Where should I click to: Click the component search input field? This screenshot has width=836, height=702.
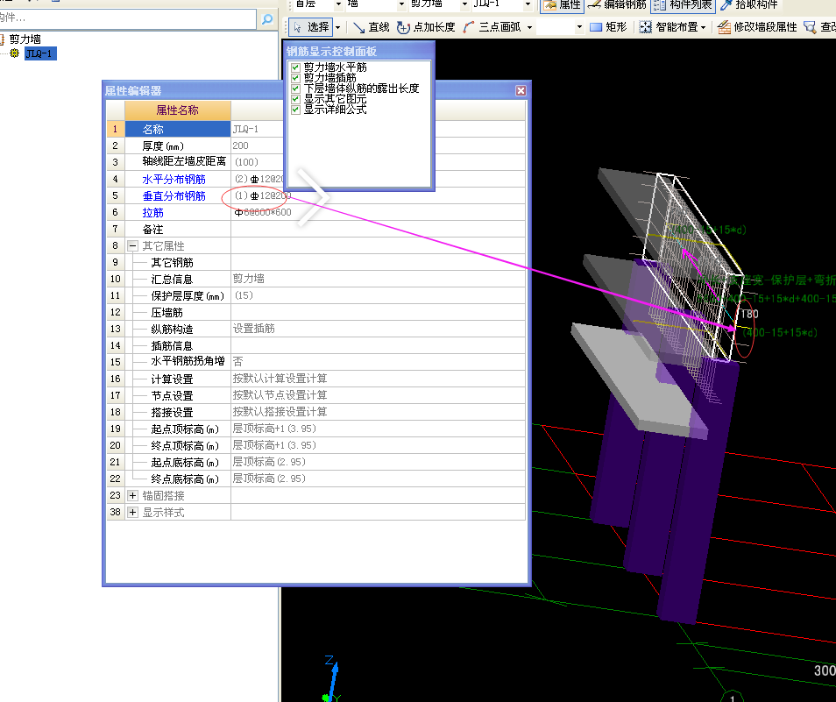tap(127, 18)
